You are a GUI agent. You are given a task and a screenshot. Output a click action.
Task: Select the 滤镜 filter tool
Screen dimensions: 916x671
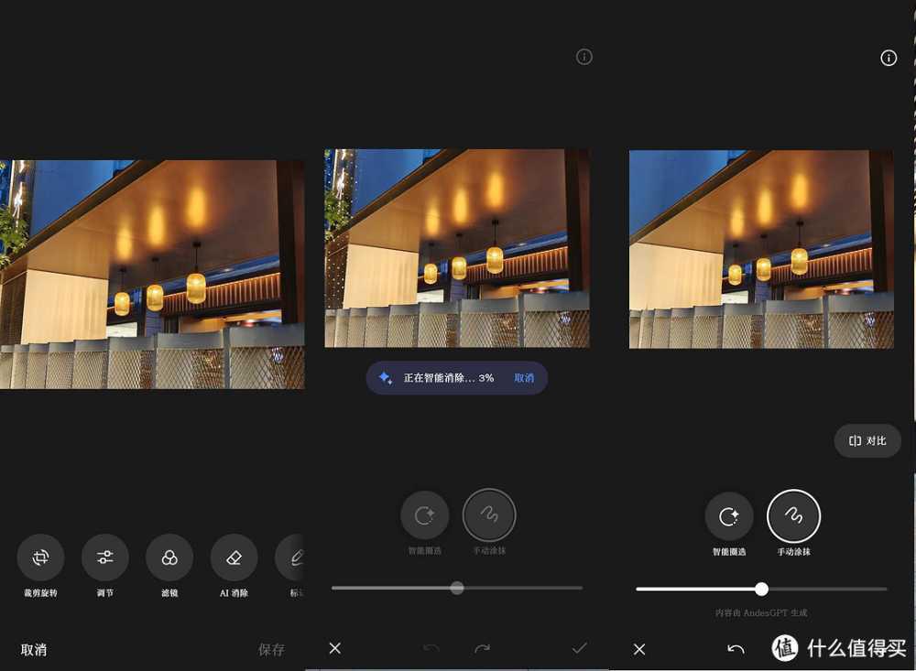pos(169,557)
